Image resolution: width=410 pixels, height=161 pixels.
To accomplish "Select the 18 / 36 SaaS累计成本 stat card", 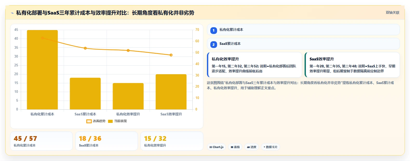I will click(x=106, y=141).
